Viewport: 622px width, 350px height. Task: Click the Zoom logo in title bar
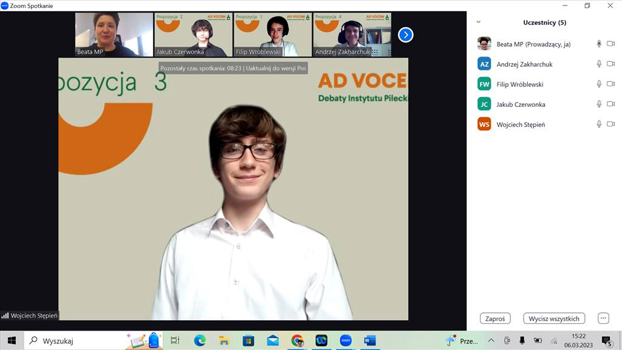pos(5,5)
